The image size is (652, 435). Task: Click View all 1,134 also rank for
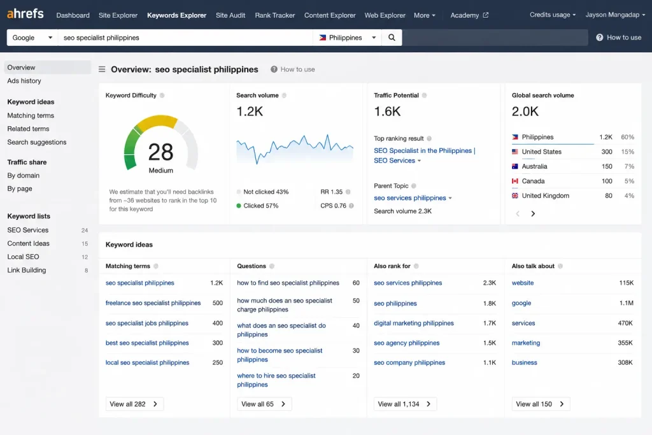[x=405, y=404]
